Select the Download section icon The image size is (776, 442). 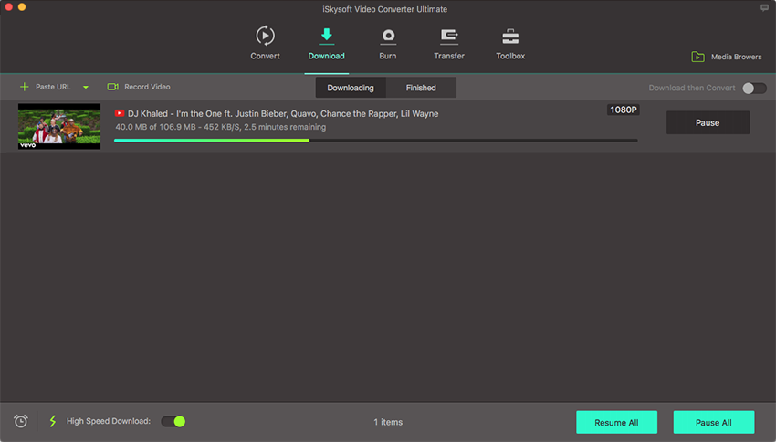(326, 37)
